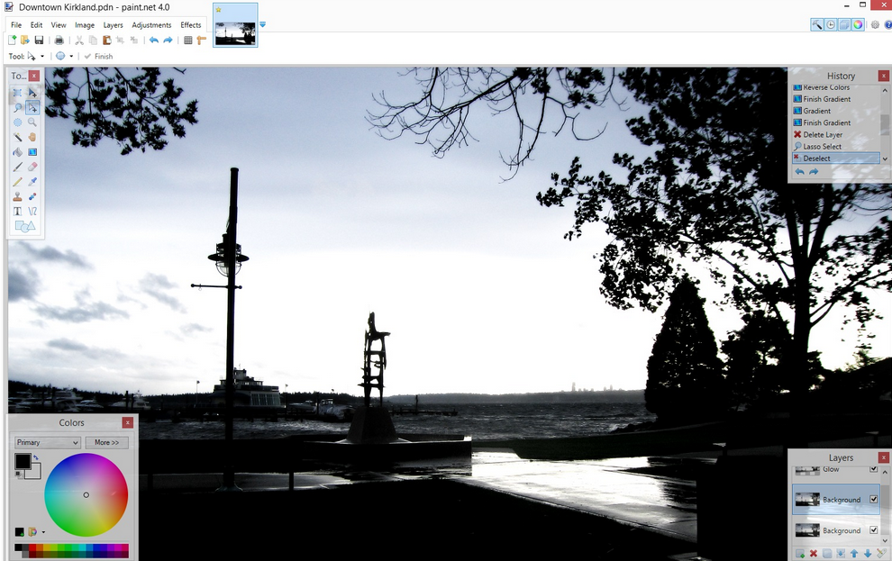
Task: Select the Line/Curve tool
Action: click(x=32, y=211)
